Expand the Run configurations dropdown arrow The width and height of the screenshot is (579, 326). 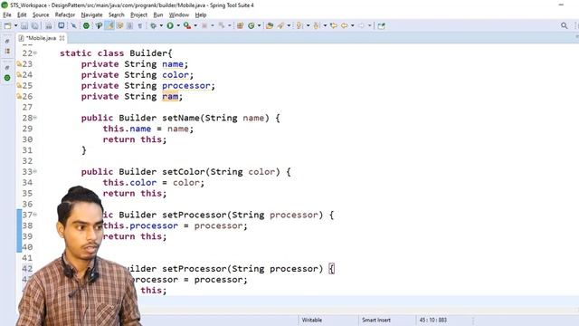pos(178,25)
